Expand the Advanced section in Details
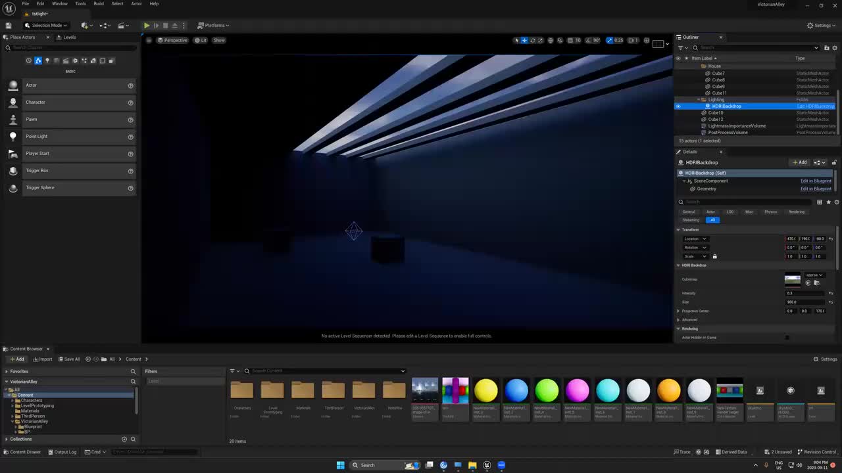Viewport: 842px width, 473px height. pos(678,320)
